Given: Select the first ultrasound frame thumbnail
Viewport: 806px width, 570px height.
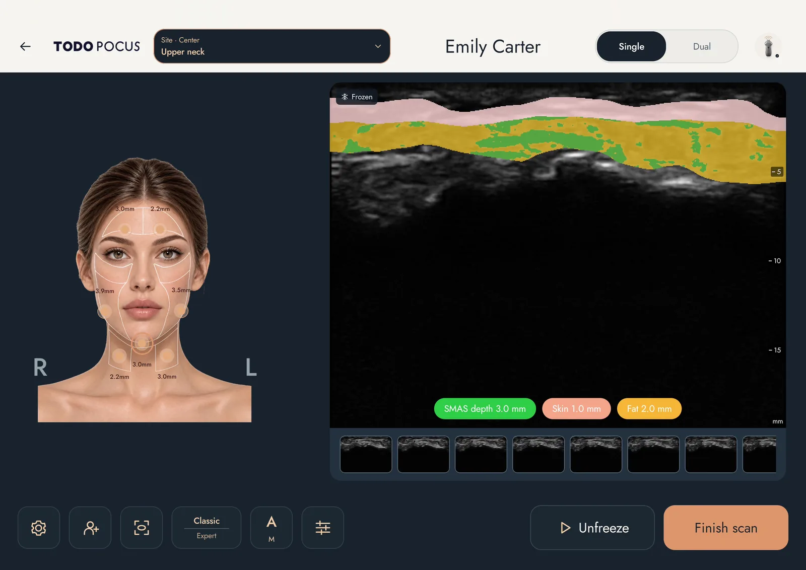Looking at the screenshot, I should pyautogui.click(x=366, y=454).
